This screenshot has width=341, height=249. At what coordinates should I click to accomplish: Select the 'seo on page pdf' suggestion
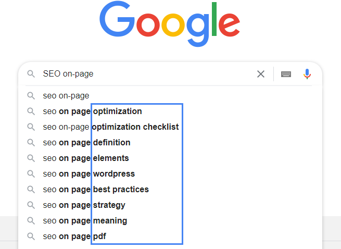click(x=74, y=236)
